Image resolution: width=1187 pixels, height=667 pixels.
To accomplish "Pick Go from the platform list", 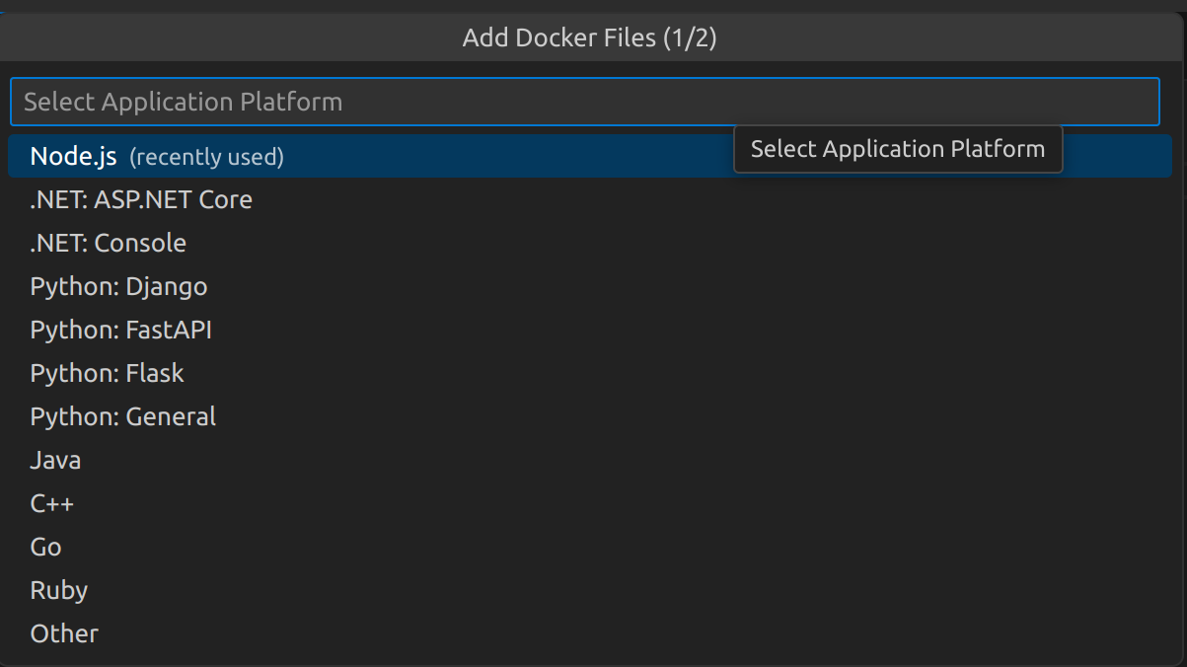I will 45,547.
